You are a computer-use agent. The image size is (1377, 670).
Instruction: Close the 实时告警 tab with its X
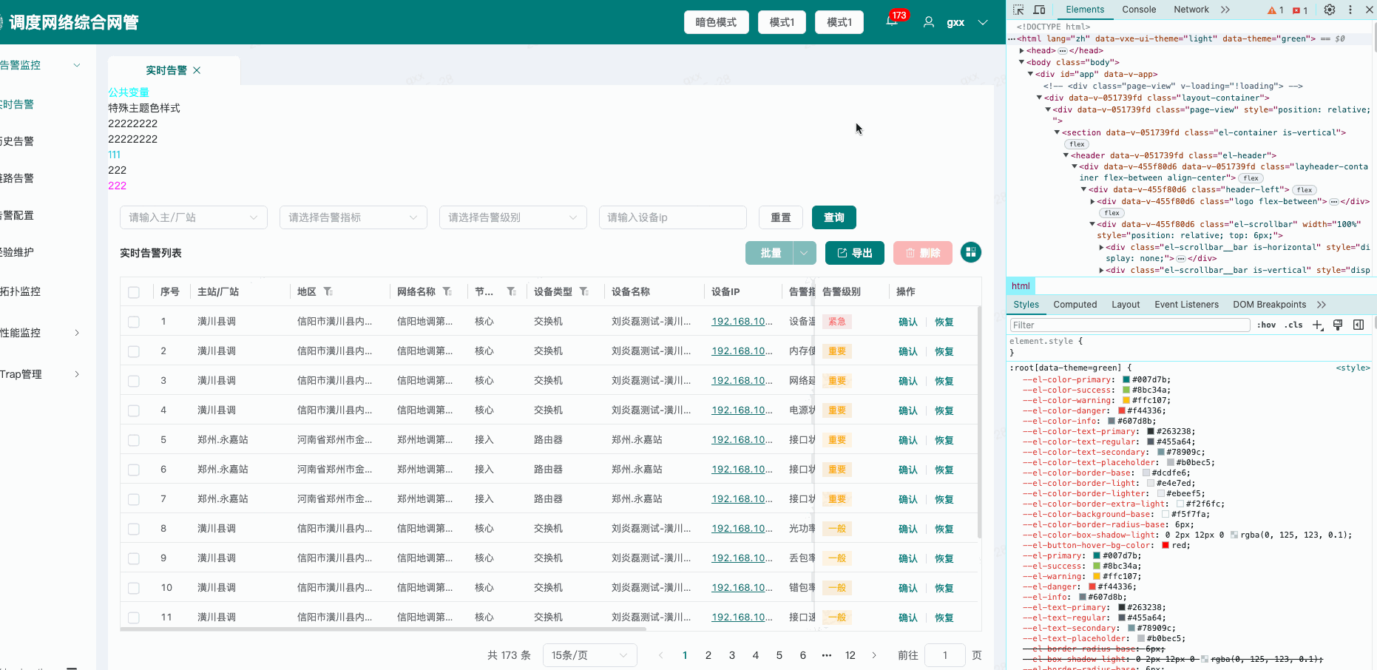[197, 70]
